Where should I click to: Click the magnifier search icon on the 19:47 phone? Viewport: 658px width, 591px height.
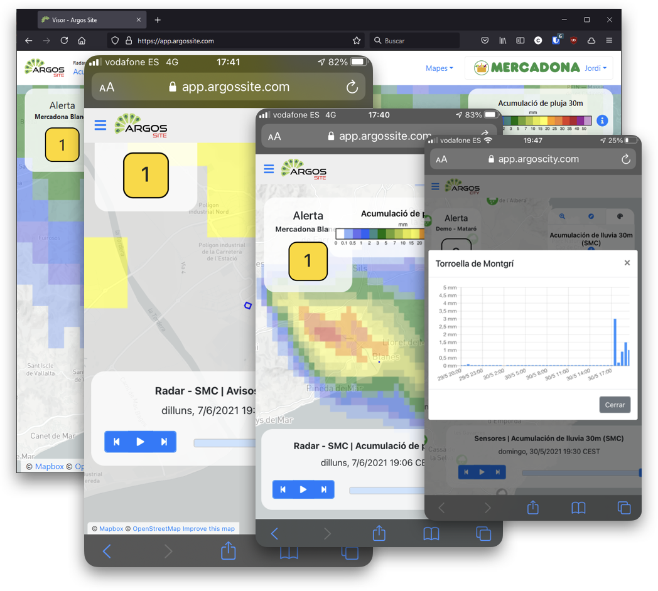[x=562, y=216]
